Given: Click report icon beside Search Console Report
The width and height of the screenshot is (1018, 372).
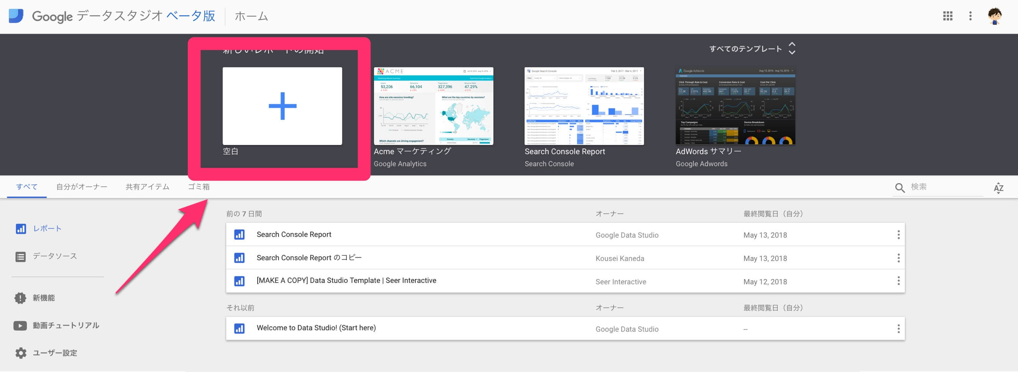Looking at the screenshot, I should click(x=239, y=235).
